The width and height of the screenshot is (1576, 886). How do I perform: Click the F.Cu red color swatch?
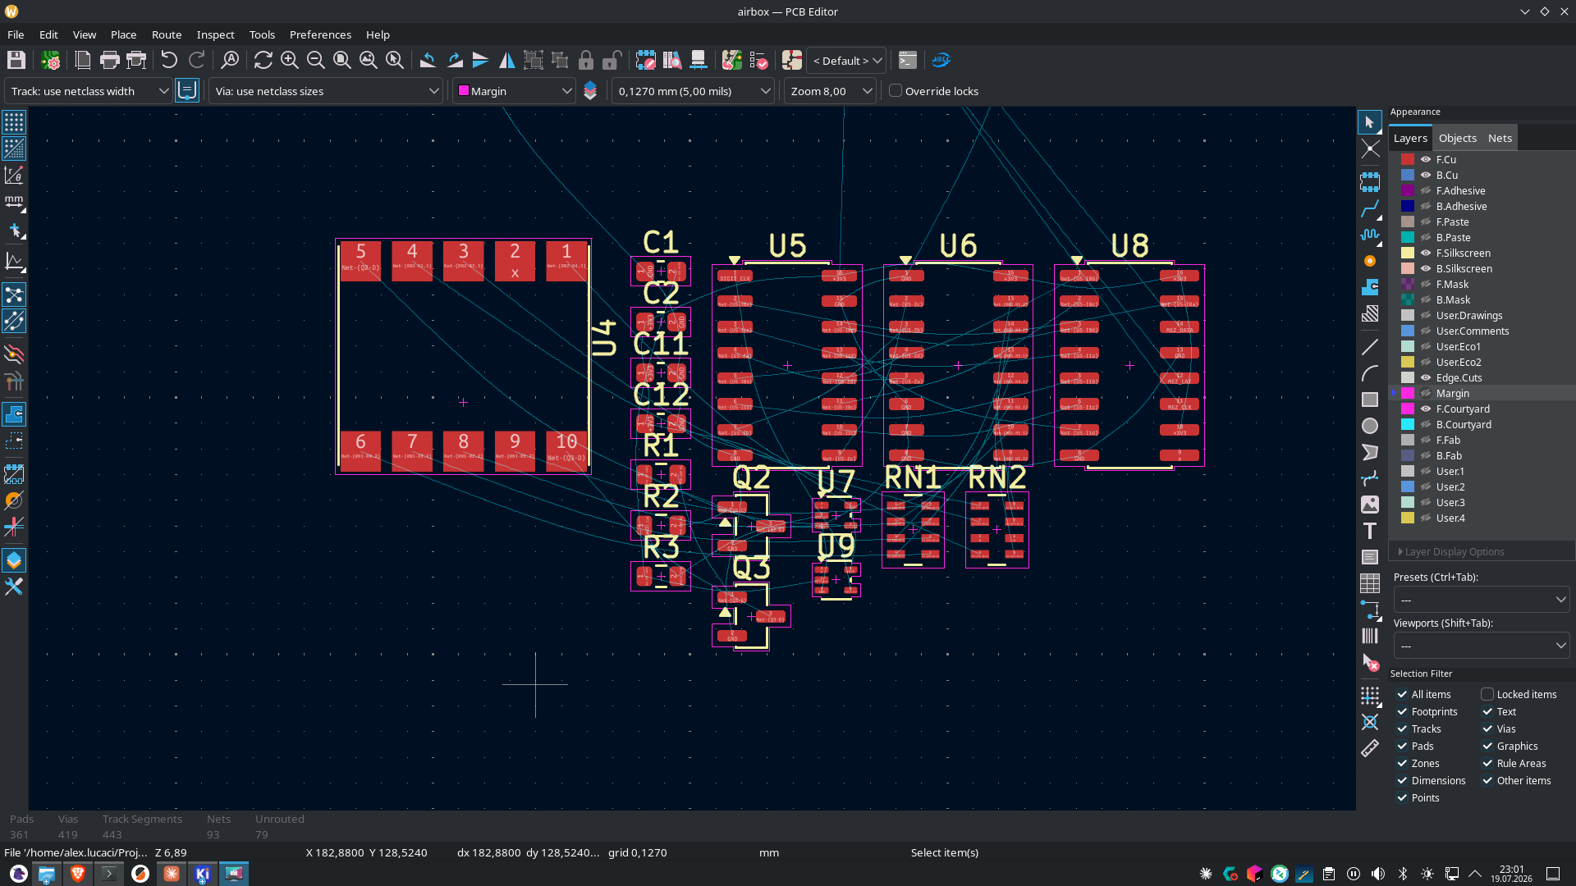(1408, 159)
